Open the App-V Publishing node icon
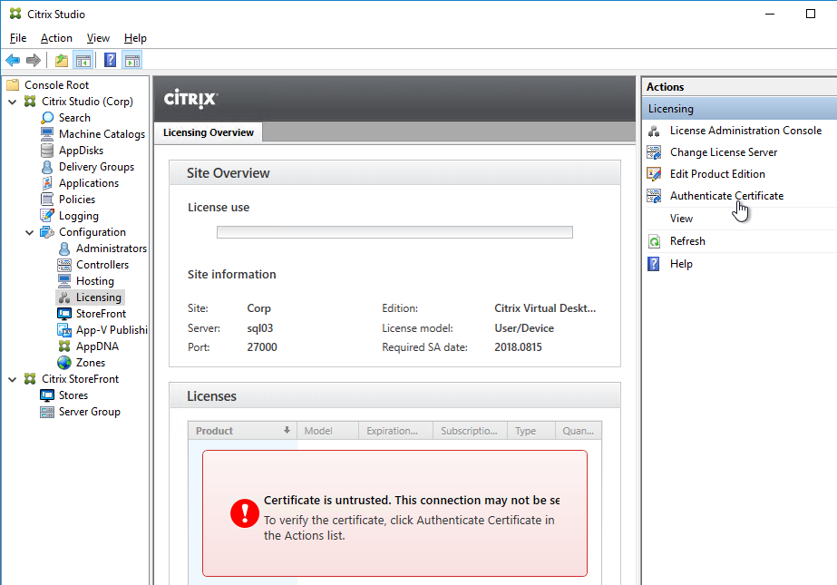 64,330
